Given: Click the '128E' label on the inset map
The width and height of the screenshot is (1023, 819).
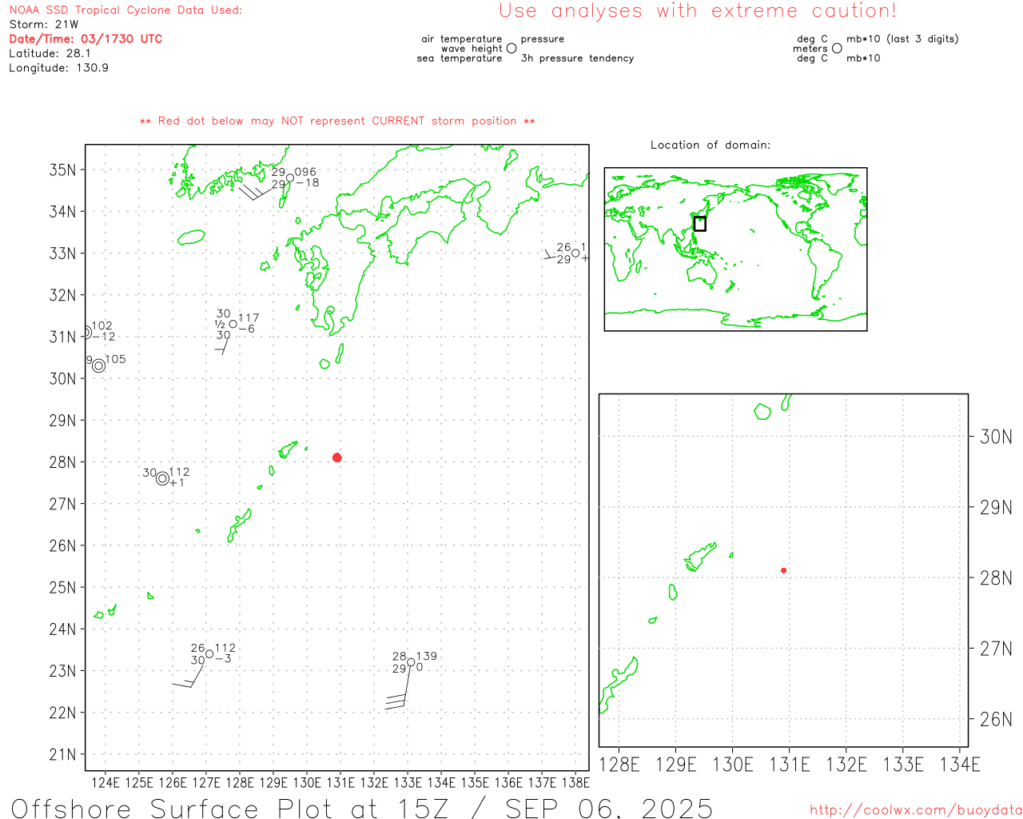Looking at the screenshot, I should point(619,765).
